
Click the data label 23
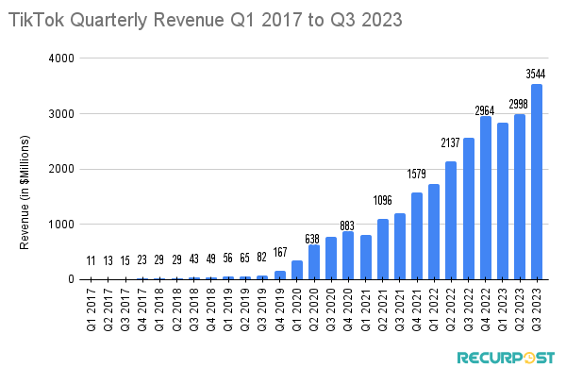(x=141, y=259)
